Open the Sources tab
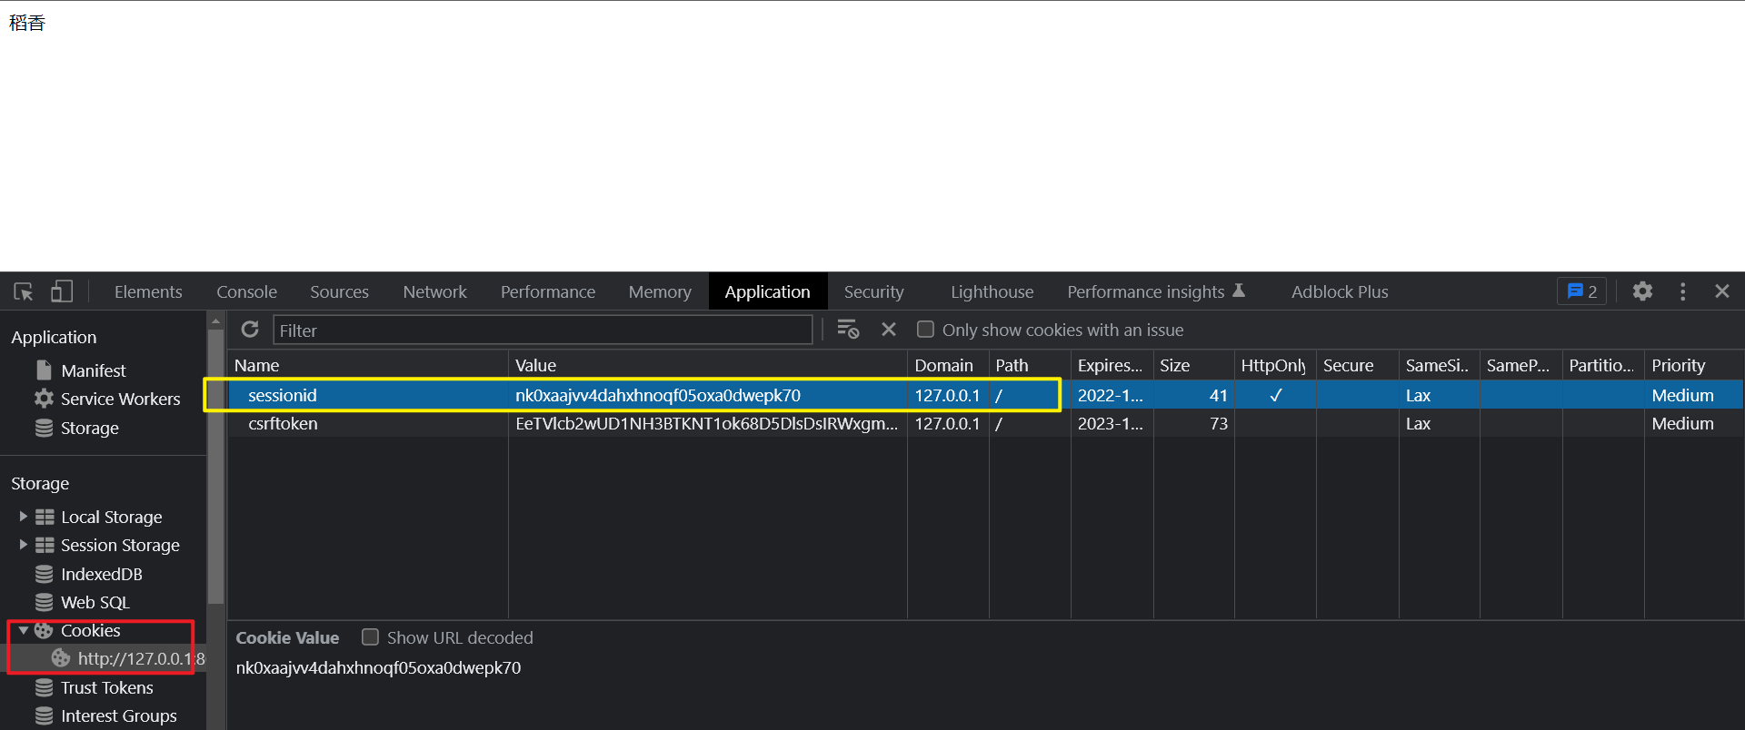 click(x=339, y=291)
